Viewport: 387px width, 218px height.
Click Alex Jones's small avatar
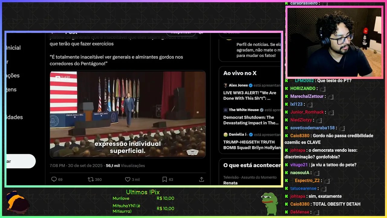tap(226, 85)
